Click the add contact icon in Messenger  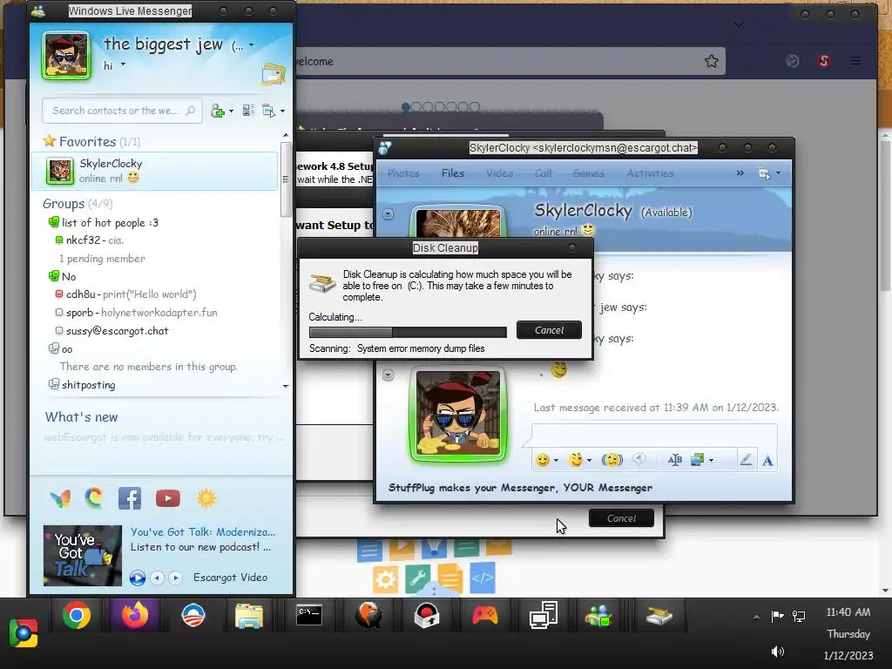[x=217, y=111]
